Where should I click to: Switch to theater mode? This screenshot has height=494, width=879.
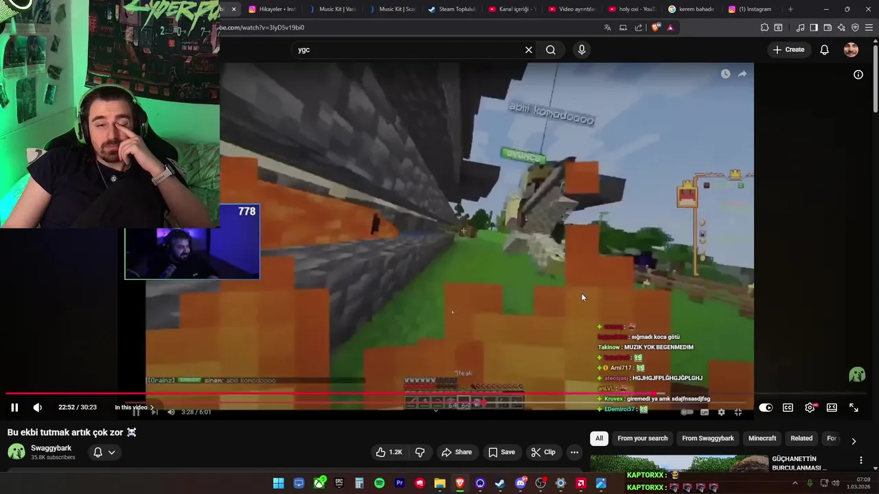point(832,408)
